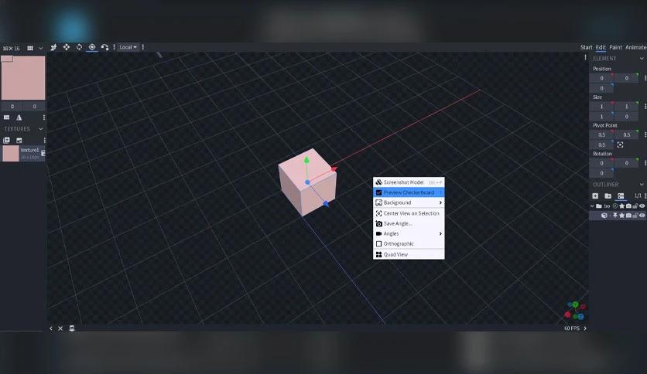The height and width of the screenshot is (374, 647).
Task: Open the Angles submenu
Action: pyautogui.click(x=409, y=233)
